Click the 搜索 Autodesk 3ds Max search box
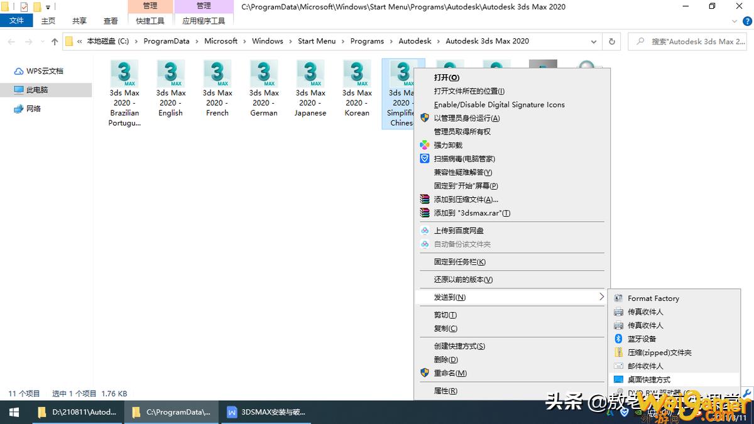The image size is (754, 424). (687, 41)
